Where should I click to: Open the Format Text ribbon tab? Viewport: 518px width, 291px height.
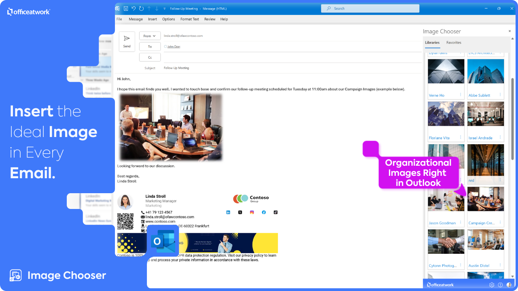[x=190, y=19]
